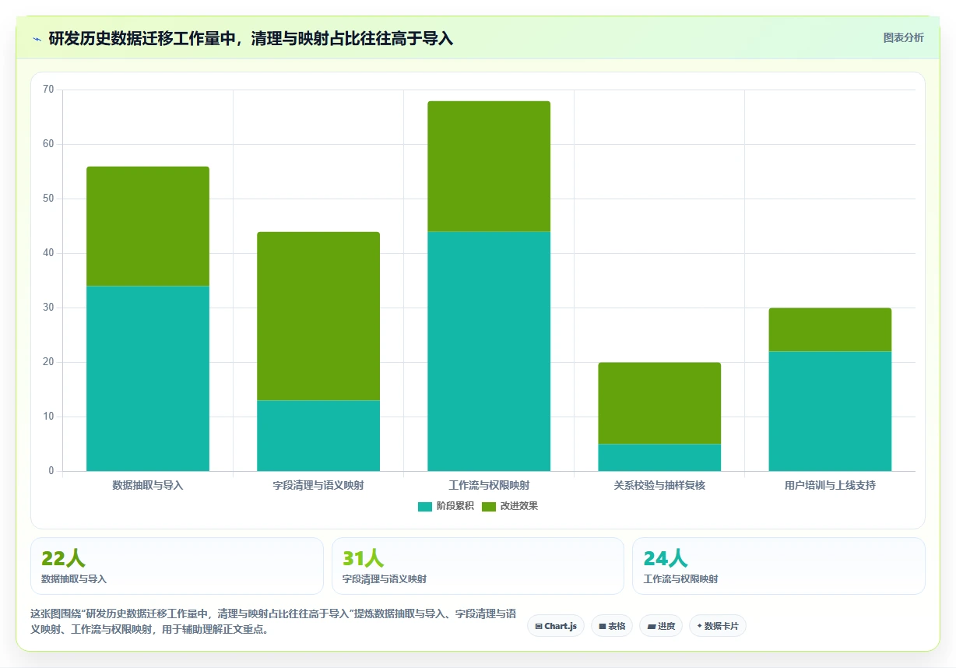Click the y-axis value 70
The image size is (956, 668).
point(48,90)
